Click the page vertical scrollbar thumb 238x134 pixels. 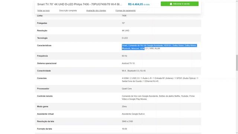(237, 63)
